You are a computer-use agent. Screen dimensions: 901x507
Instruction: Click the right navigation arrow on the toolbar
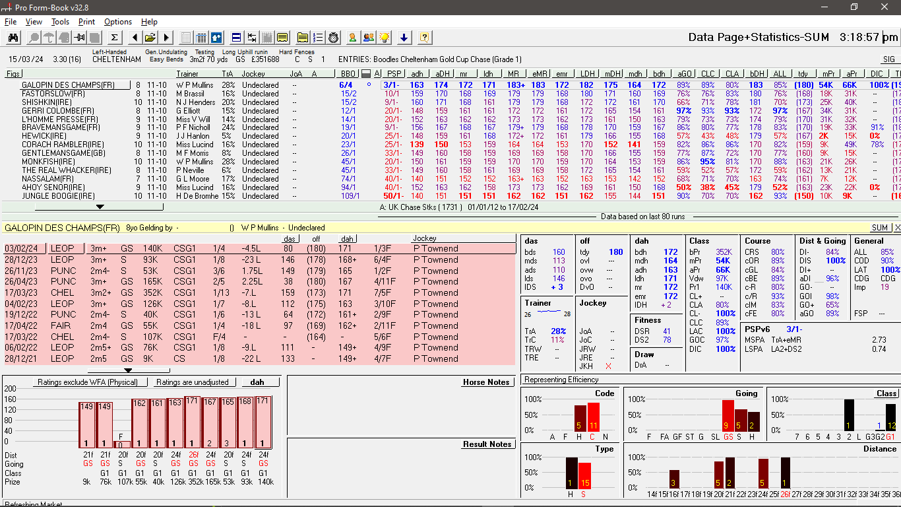coord(165,37)
